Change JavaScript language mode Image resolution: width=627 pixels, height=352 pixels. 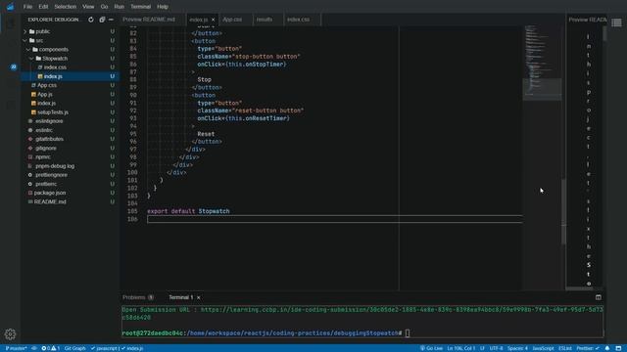pos(543,348)
